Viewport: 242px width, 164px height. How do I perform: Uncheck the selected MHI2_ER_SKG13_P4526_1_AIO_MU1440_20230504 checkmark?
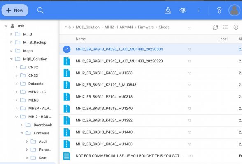coord(67,49)
